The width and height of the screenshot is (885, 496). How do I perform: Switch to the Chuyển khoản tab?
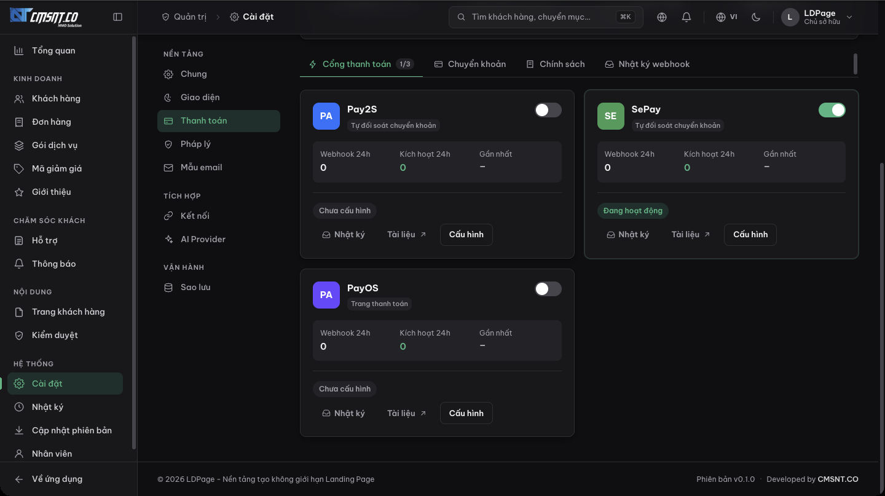coord(470,64)
